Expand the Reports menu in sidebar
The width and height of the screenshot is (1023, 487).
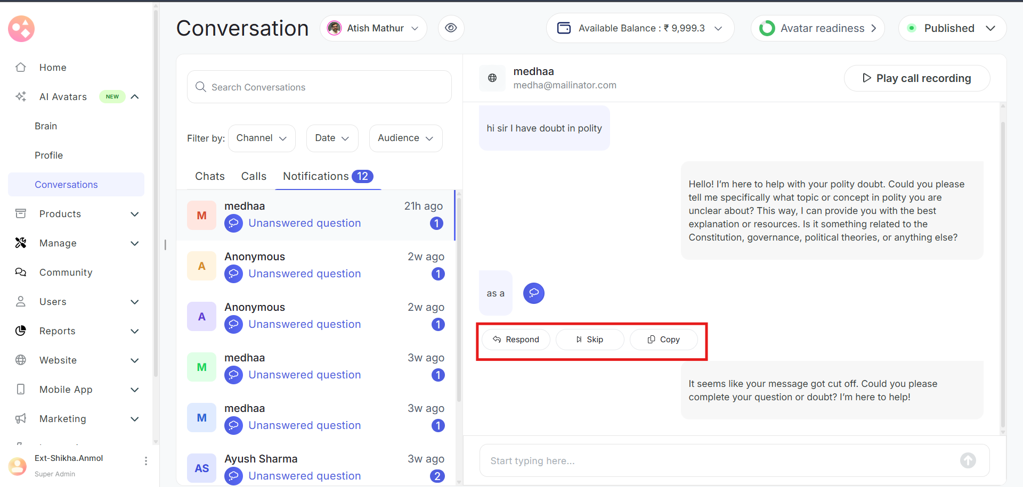[134, 331]
